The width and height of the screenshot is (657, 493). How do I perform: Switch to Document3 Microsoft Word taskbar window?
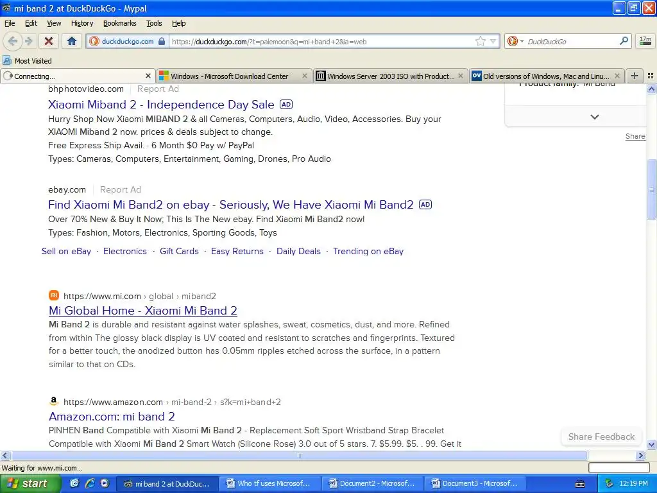475,483
